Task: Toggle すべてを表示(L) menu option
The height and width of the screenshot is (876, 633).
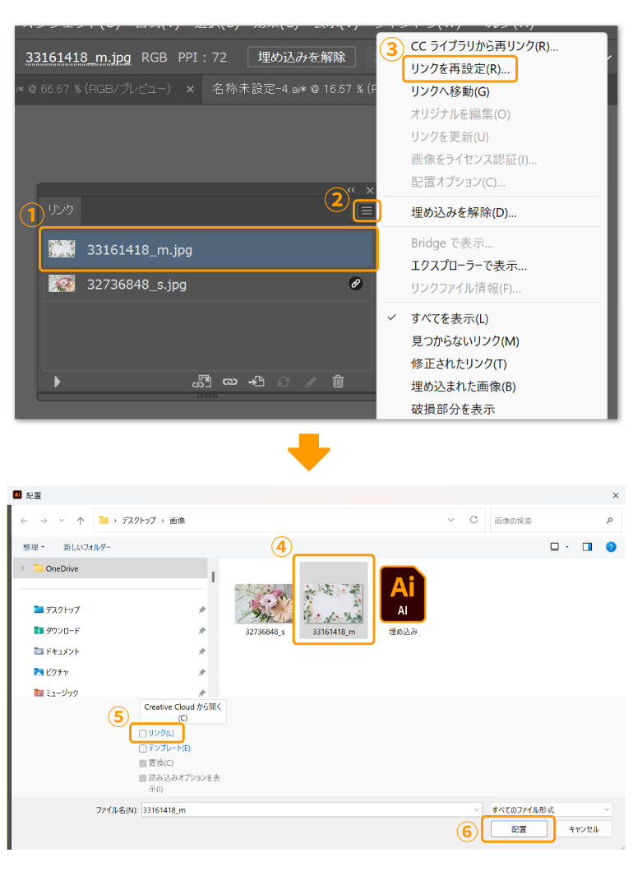Action: click(x=450, y=319)
